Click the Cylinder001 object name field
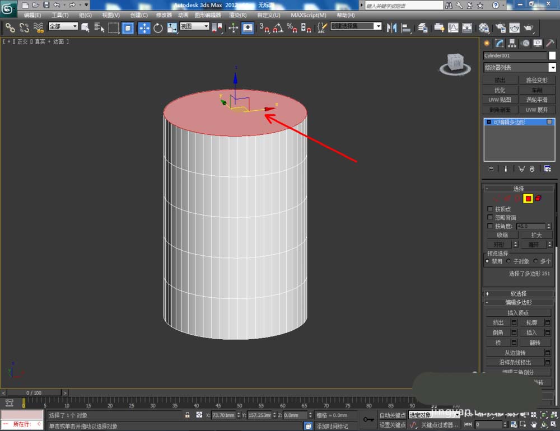Screen dimensions: 560x431 515,55
